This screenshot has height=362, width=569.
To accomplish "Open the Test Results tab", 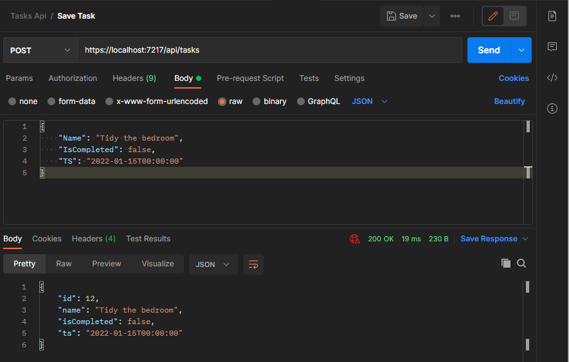I will [148, 239].
